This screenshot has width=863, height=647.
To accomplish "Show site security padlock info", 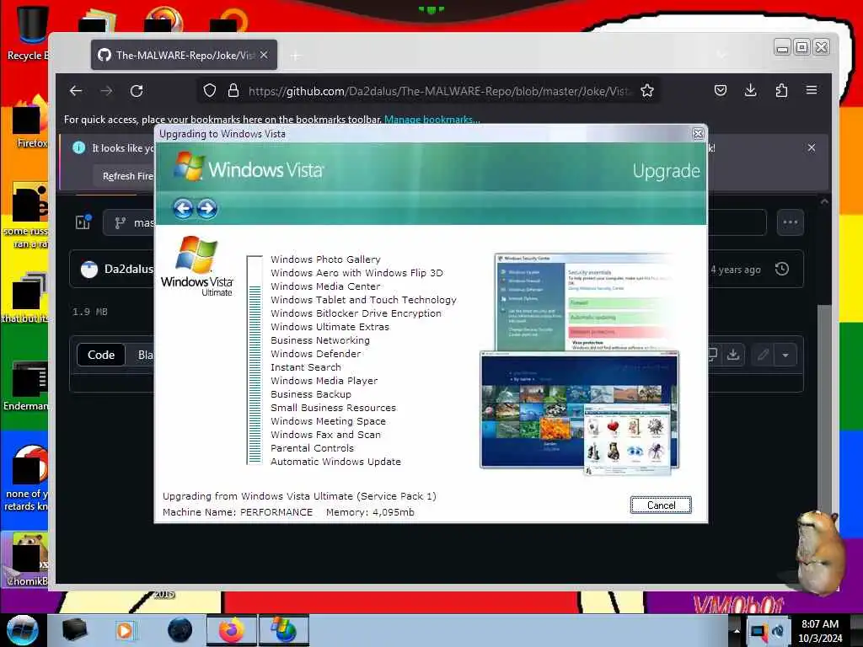I will pyautogui.click(x=233, y=91).
